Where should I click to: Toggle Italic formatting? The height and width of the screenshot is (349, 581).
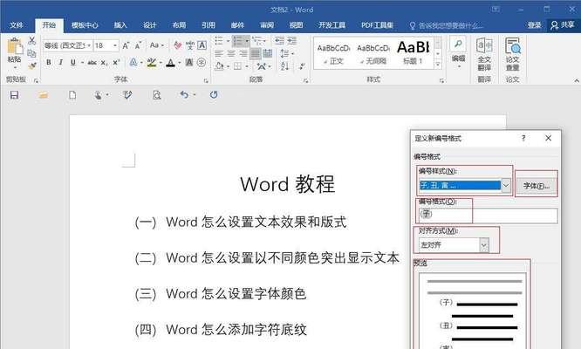tap(61, 62)
